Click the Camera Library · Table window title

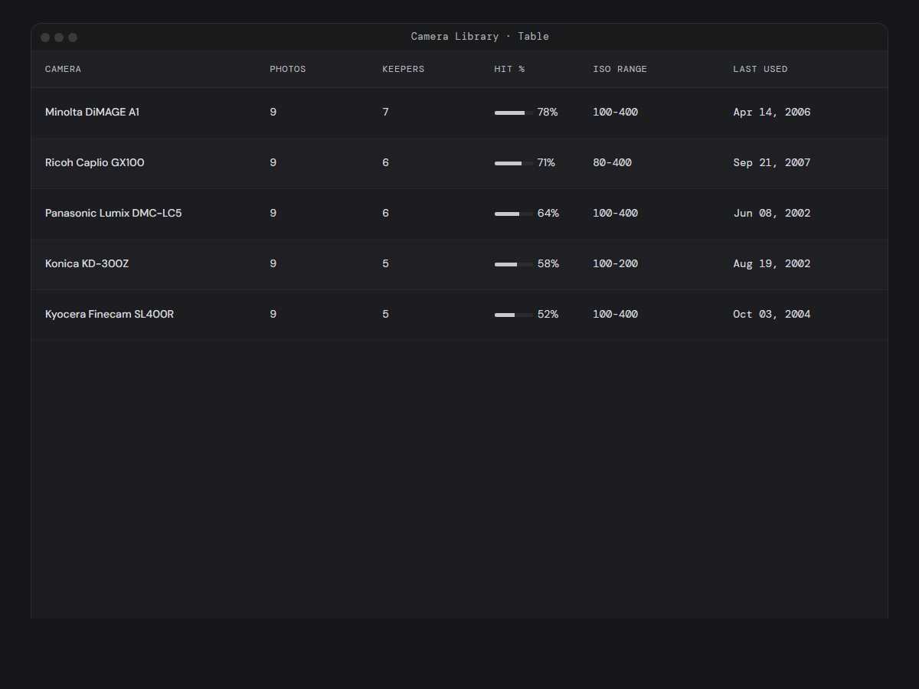click(x=480, y=36)
